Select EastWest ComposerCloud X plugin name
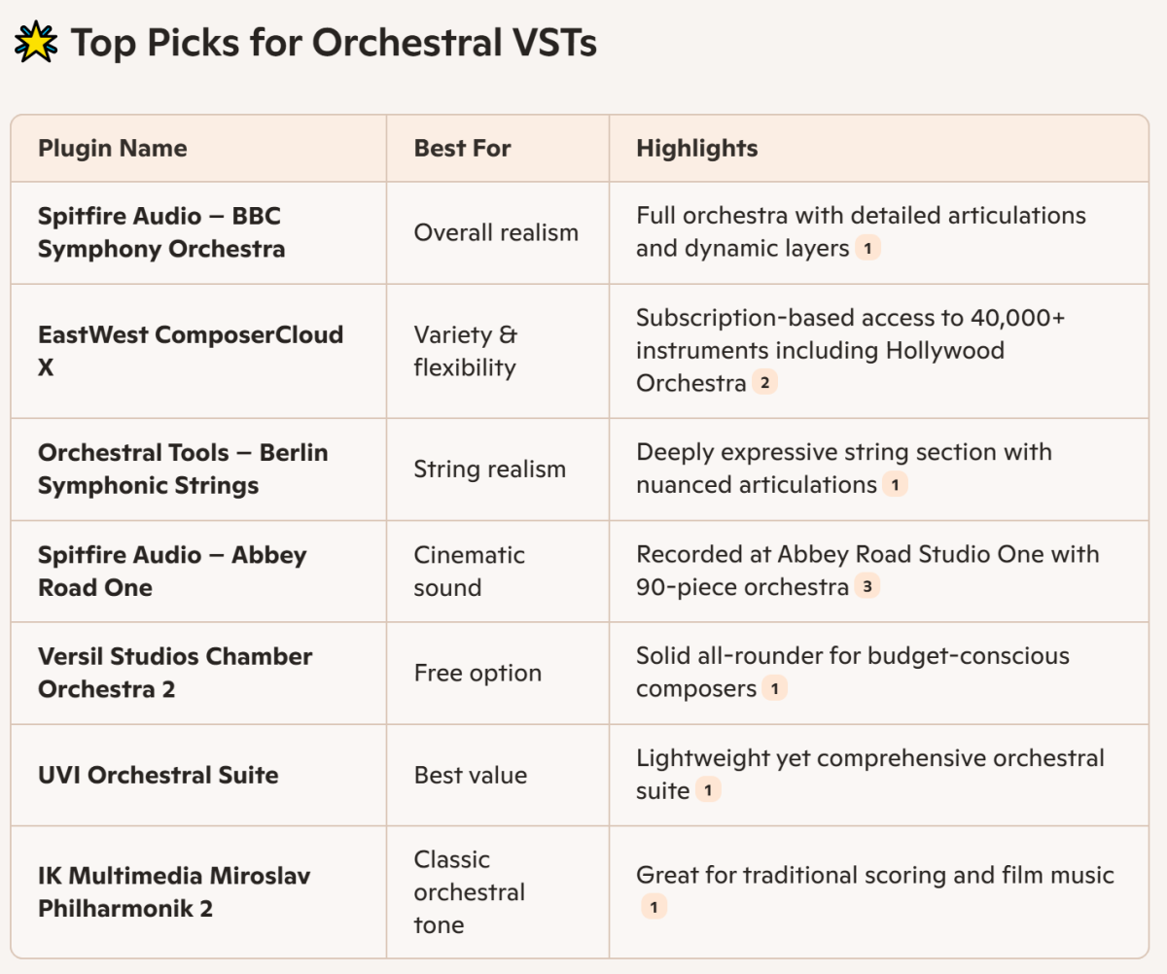Image resolution: width=1167 pixels, height=974 pixels. tap(191, 351)
